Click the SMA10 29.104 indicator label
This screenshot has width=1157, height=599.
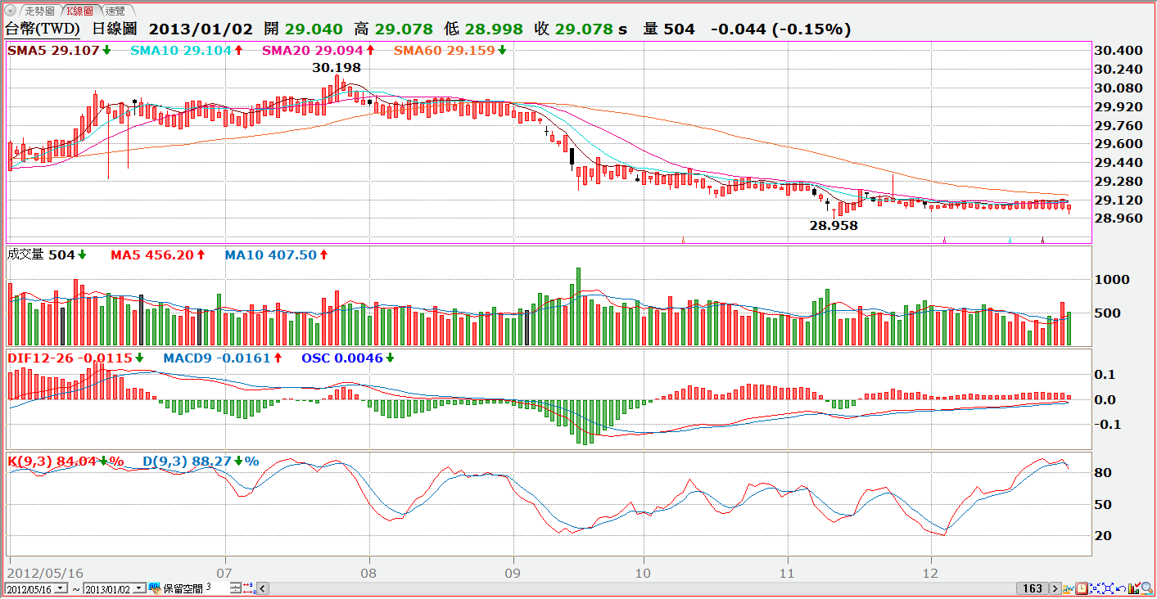186,50
